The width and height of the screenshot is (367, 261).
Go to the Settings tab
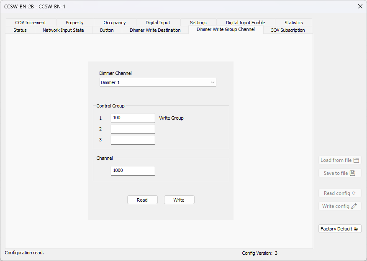pos(198,23)
